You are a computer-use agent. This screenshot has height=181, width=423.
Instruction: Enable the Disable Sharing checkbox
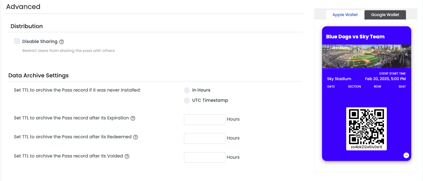coord(17,41)
